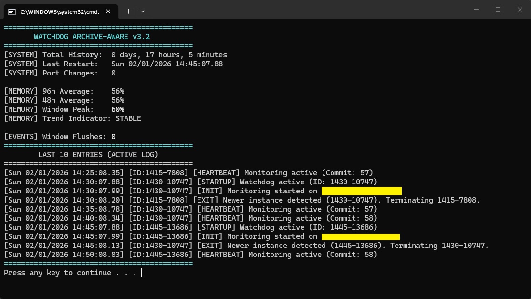Click the 14:35:08.78 HEARTBEAT log entry

pos(191,209)
